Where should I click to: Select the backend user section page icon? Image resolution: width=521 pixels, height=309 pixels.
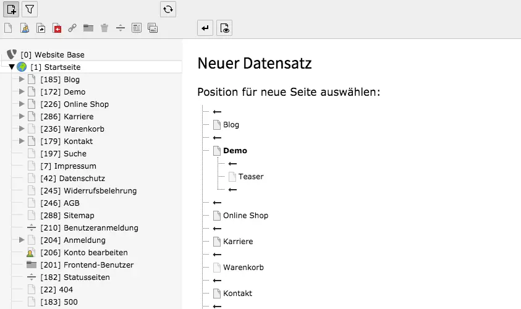coord(25,28)
